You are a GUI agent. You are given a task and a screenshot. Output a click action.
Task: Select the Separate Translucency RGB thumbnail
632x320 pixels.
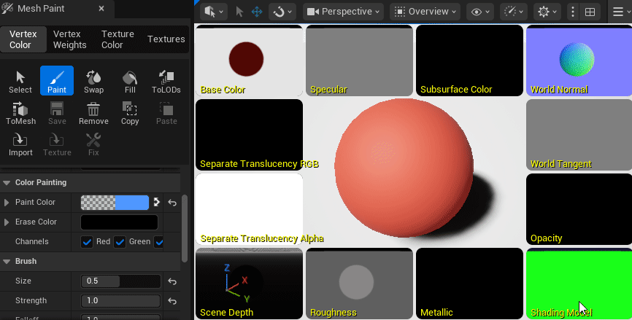click(x=249, y=135)
